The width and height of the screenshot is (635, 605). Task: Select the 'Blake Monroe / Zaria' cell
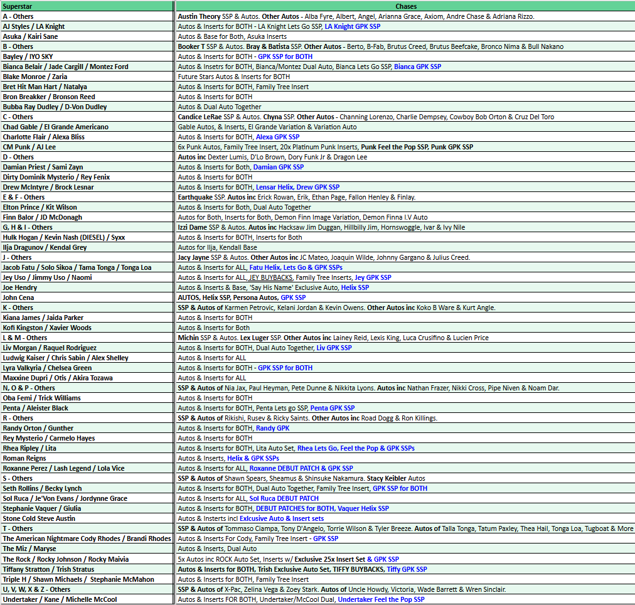[x=87, y=77]
